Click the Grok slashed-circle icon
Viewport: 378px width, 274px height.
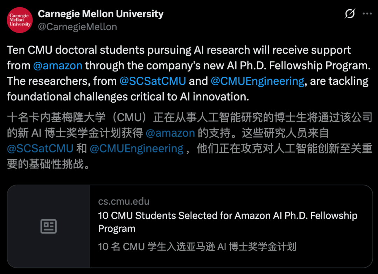(x=350, y=14)
